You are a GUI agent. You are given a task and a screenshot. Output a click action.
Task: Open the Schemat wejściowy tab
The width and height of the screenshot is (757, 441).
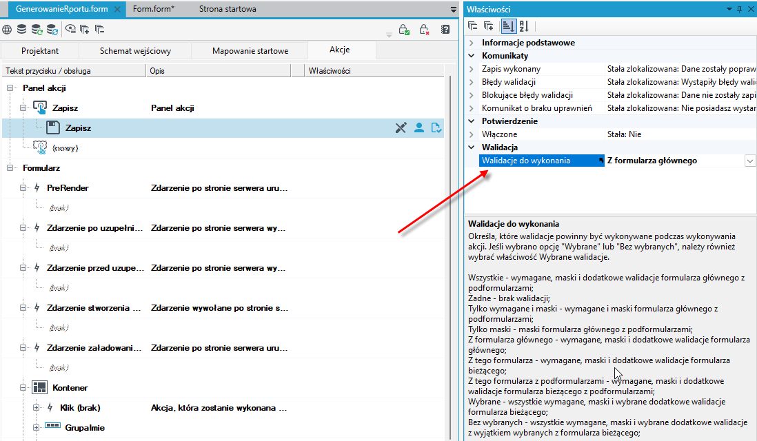135,51
